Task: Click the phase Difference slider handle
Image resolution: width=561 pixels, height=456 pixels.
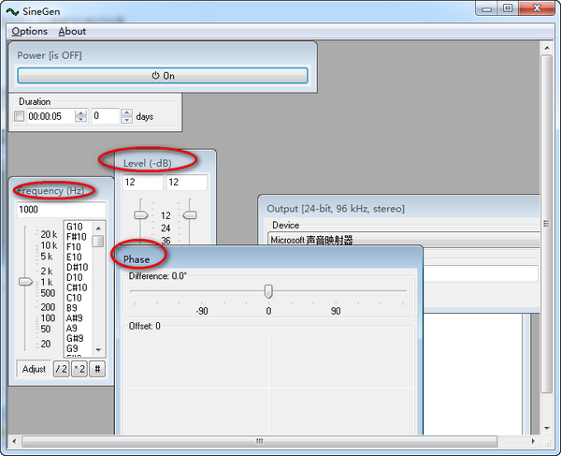Action: click(x=268, y=291)
